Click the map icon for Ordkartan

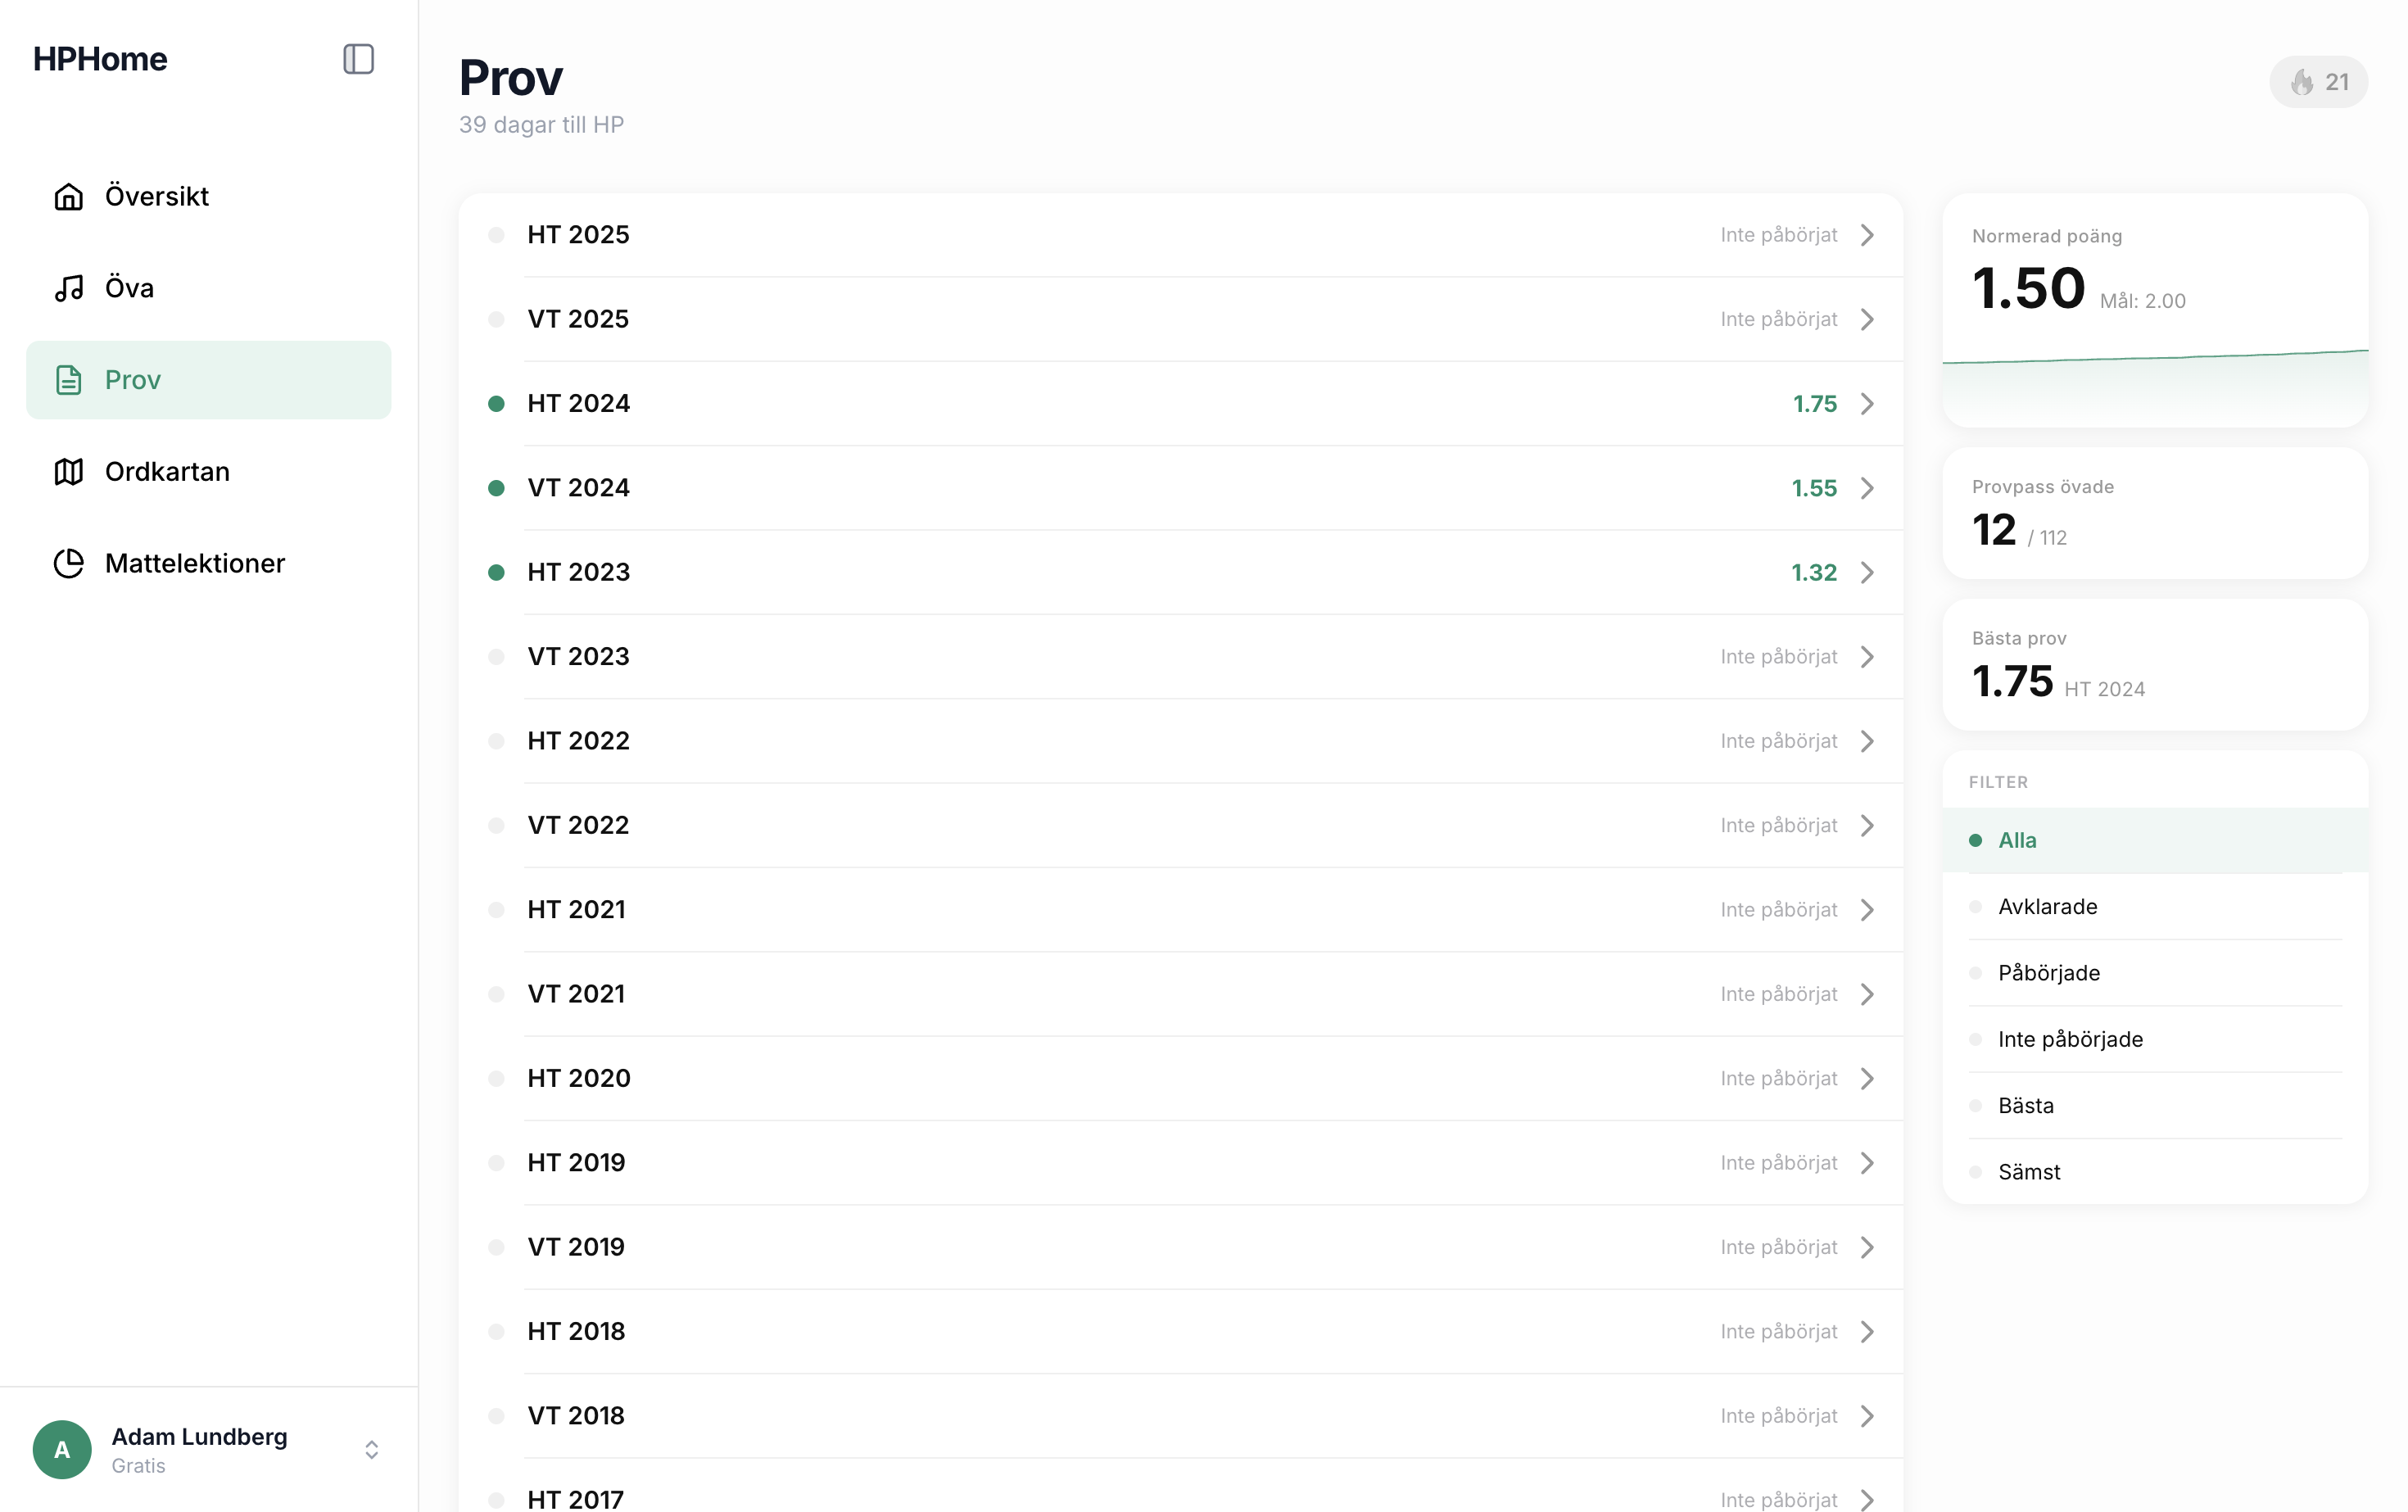[68, 472]
